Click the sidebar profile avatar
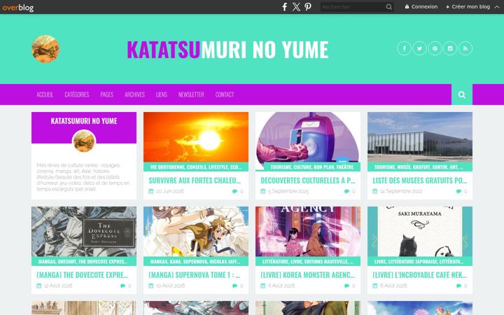504x315 pixels. point(84,141)
